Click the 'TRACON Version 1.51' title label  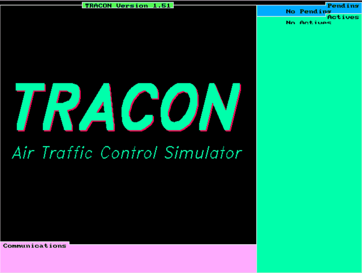(128, 5)
